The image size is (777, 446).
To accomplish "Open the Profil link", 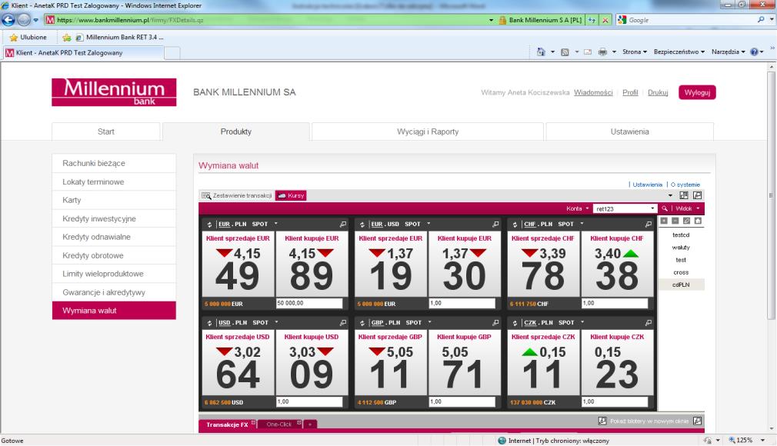I will pyautogui.click(x=630, y=93).
